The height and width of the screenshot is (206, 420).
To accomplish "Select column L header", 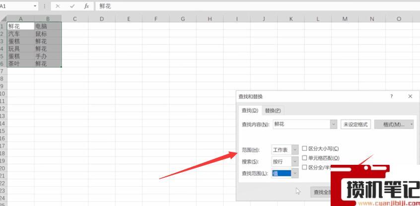I will tap(318, 19).
